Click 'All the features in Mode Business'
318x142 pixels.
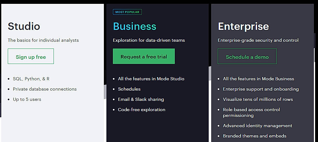coord(259,79)
